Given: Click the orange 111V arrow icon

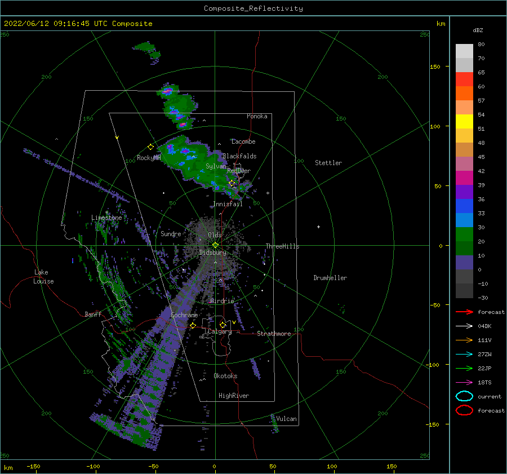Looking at the screenshot, I should (464, 340).
